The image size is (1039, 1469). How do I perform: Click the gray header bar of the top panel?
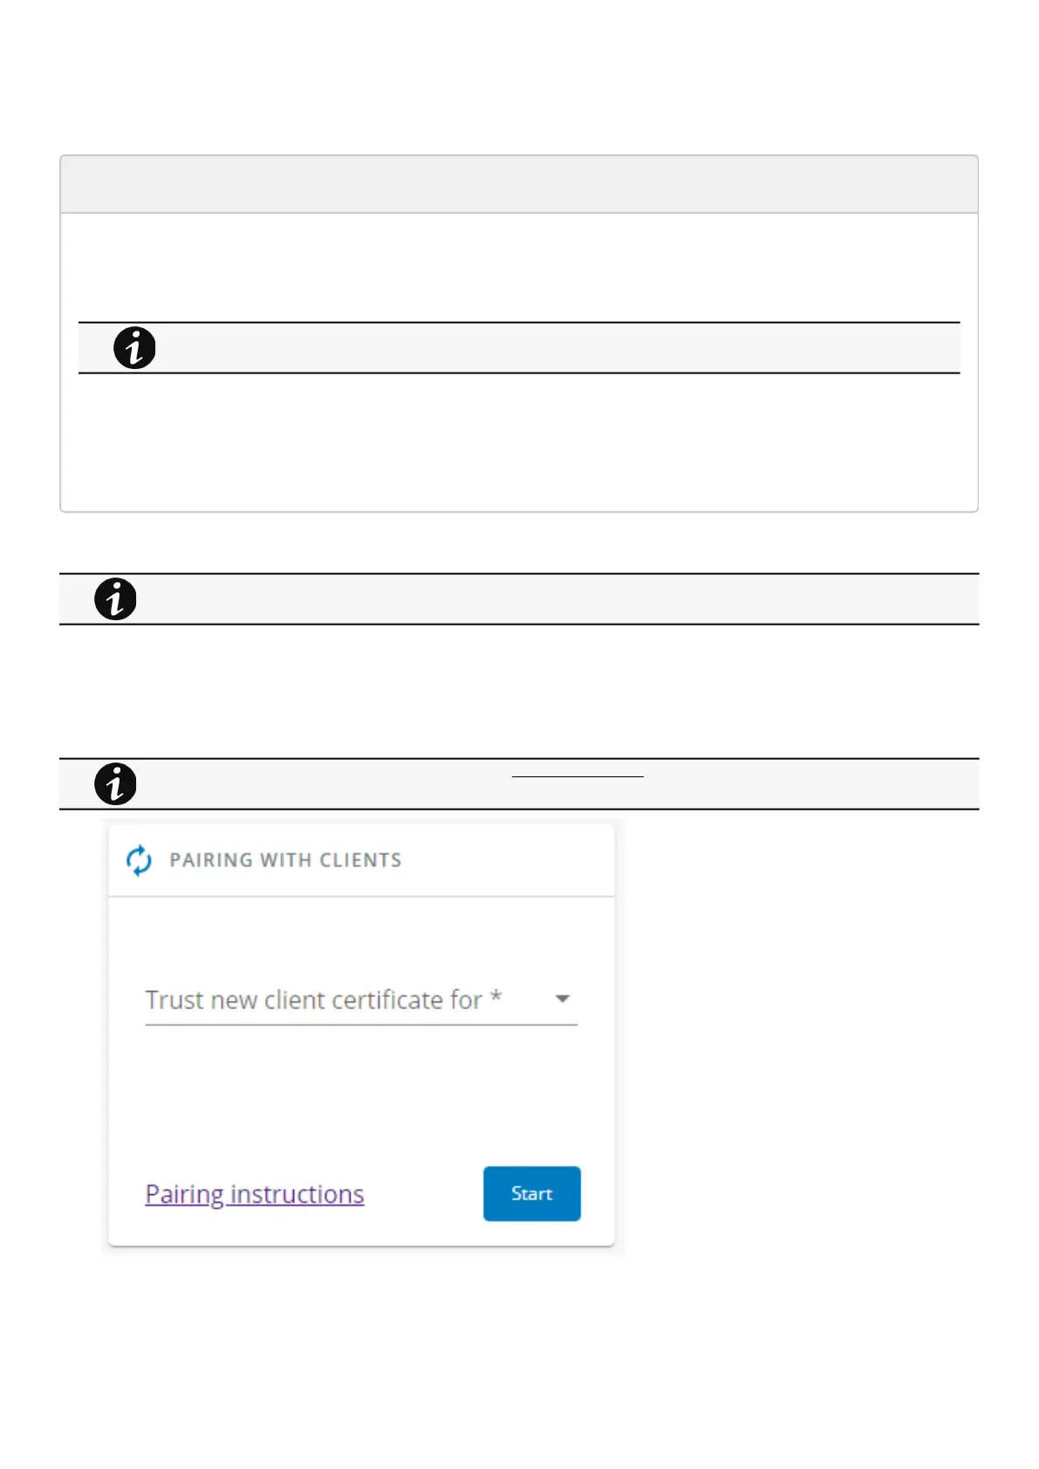pyautogui.click(x=518, y=185)
